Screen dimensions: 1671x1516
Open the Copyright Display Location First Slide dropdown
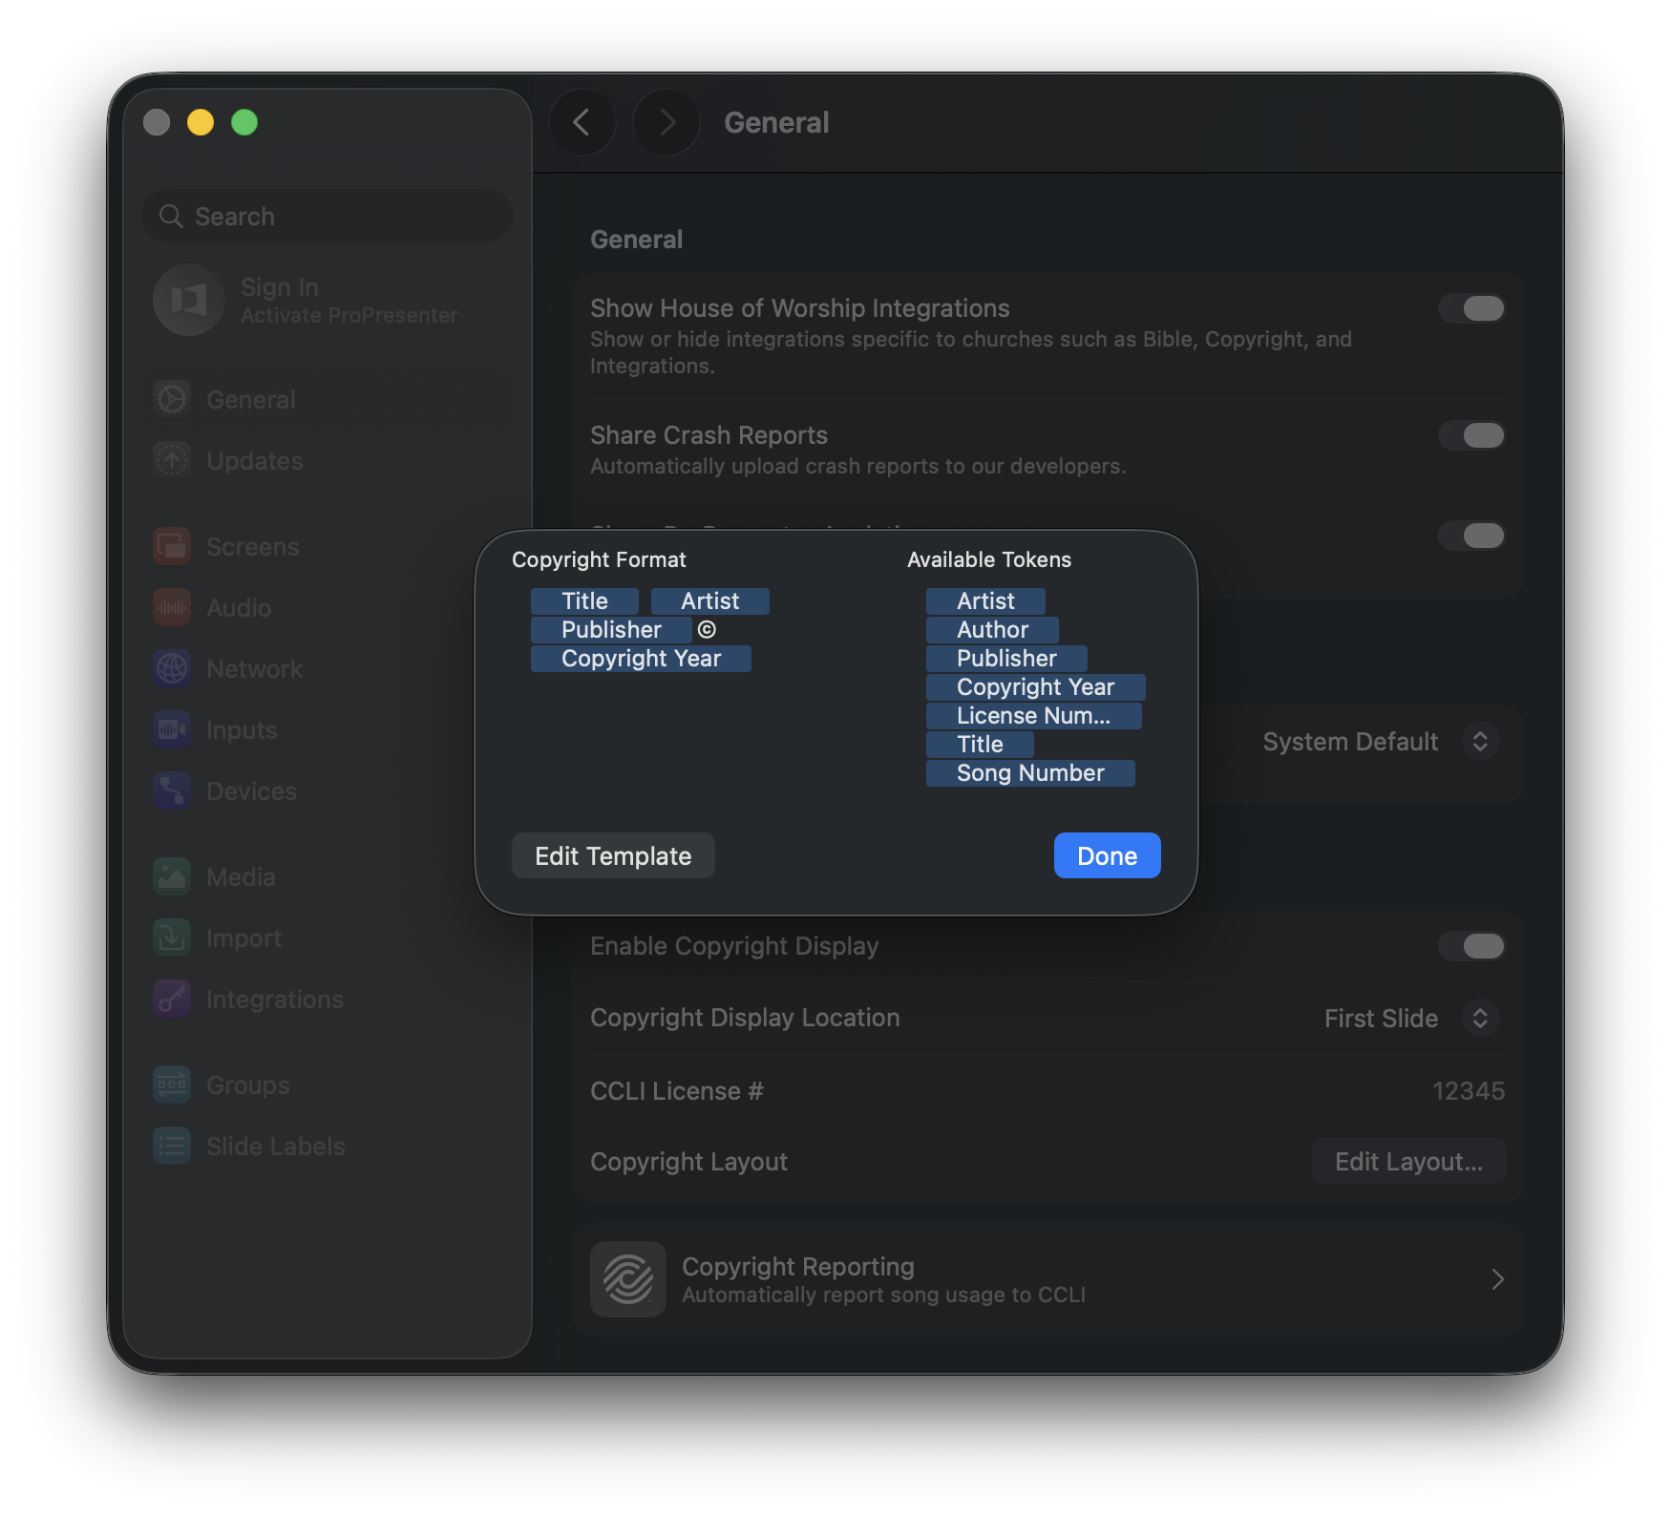tap(1410, 1019)
